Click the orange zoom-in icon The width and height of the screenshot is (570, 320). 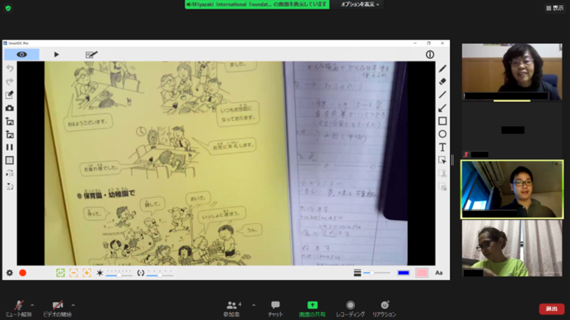pos(86,273)
